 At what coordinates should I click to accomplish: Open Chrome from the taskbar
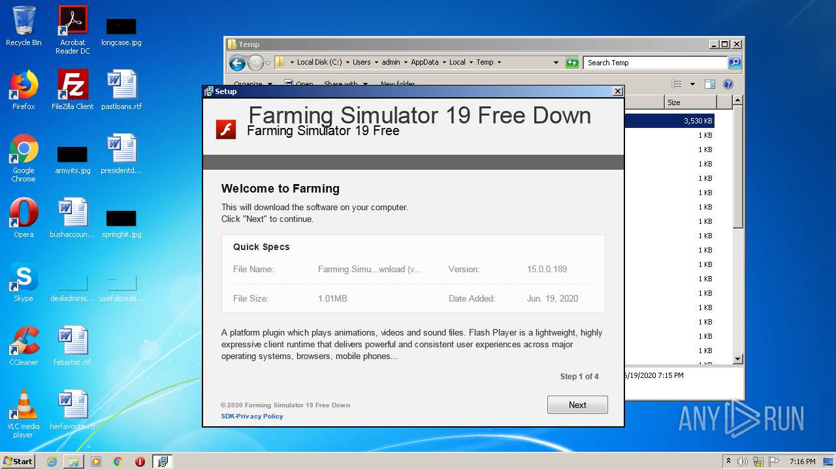pos(118,462)
